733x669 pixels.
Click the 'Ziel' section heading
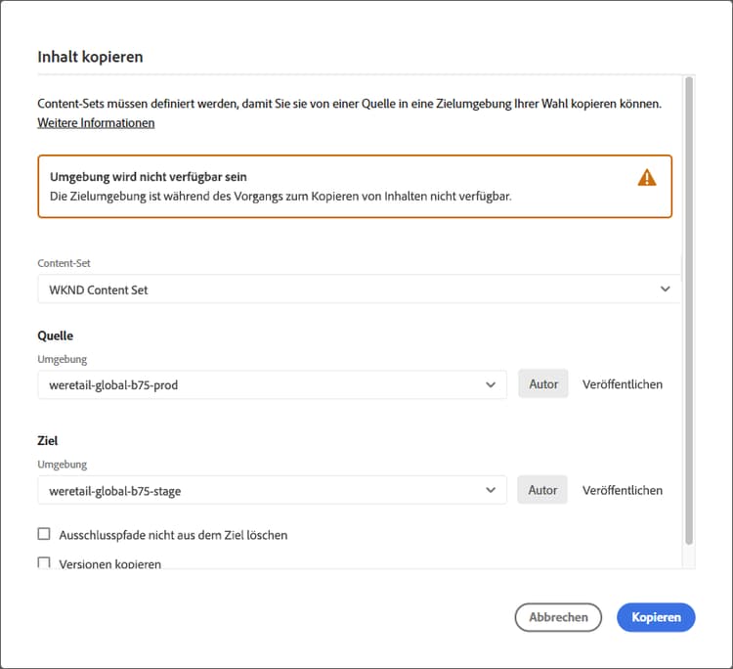point(48,441)
